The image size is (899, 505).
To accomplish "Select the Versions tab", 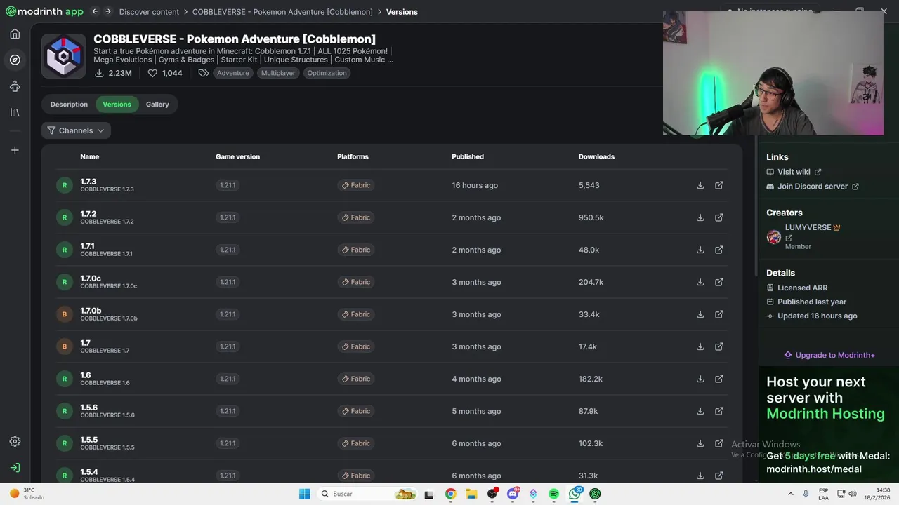I will pyautogui.click(x=117, y=105).
